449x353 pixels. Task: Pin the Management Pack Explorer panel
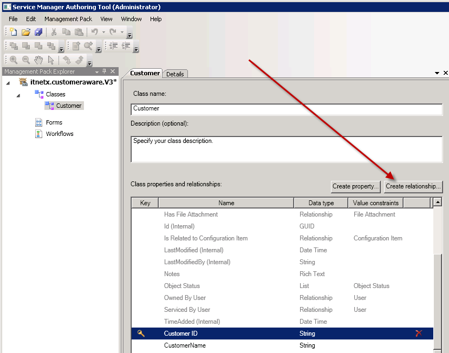105,71
